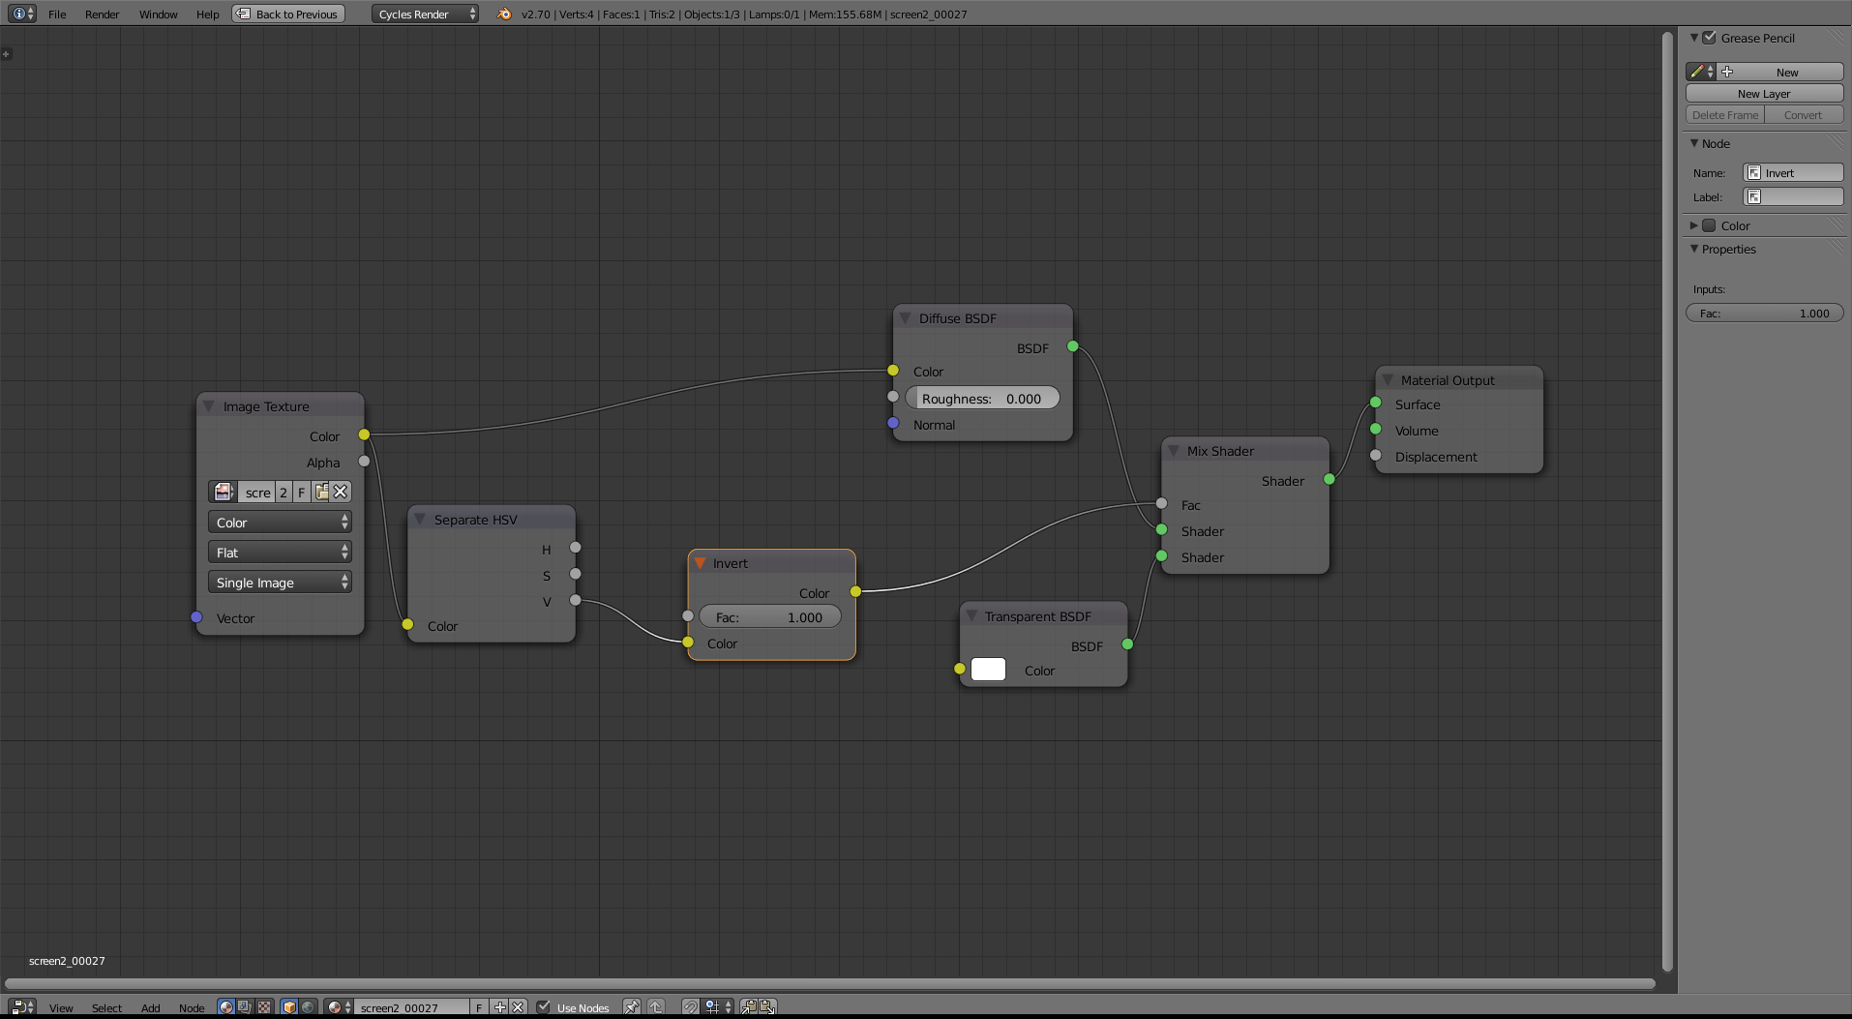Viewport: 1852px width, 1019px height.
Task: Collapse the Mix Shader node
Action: pos(1173,451)
